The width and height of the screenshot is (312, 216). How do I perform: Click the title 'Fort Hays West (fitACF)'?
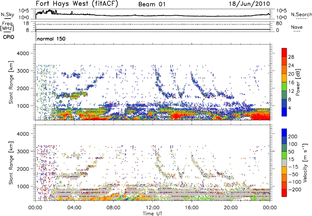[x=77, y=4]
